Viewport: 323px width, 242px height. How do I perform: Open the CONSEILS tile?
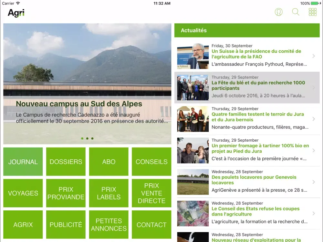click(151, 162)
